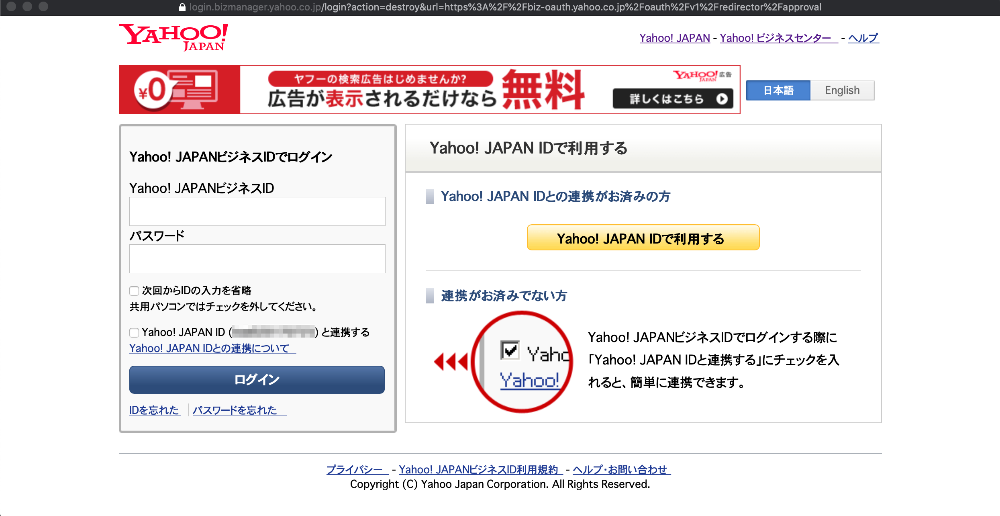Click yellow Yahoo! JAPAN IDで利用する button
Viewport: 1000px width, 516px height.
tap(643, 238)
